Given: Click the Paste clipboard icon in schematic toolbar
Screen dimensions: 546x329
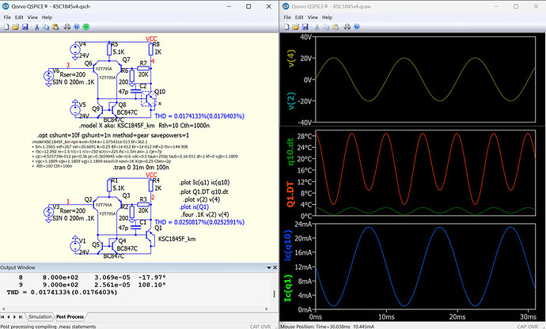Looking at the screenshot, I should click(55, 27).
